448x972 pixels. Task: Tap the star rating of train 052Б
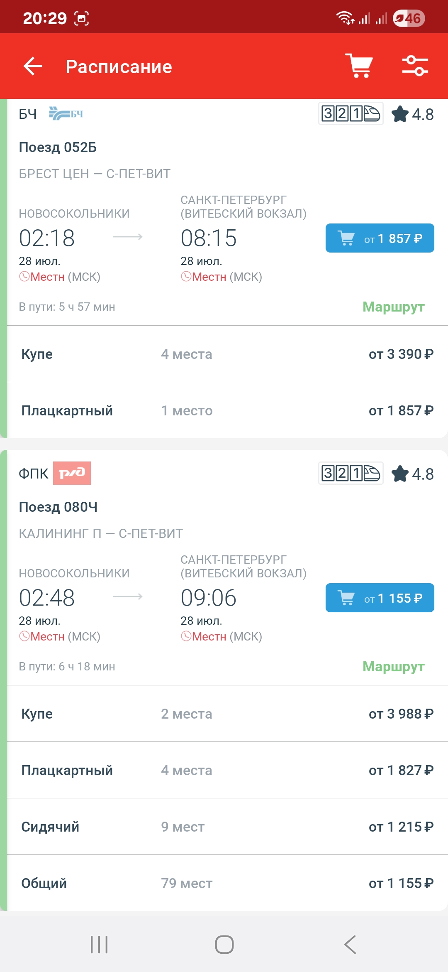(x=413, y=114)
